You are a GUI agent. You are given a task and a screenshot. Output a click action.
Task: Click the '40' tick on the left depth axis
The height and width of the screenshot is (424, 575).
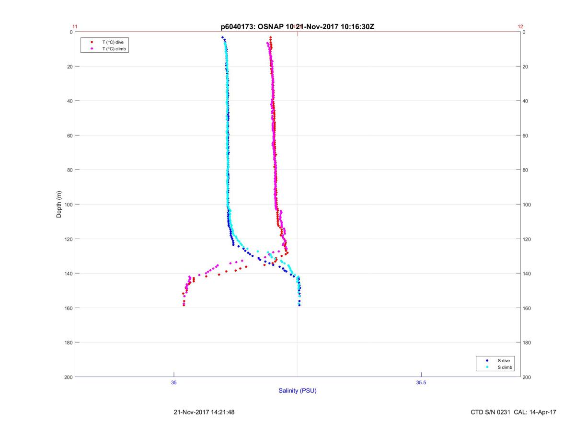click(70, 101)
